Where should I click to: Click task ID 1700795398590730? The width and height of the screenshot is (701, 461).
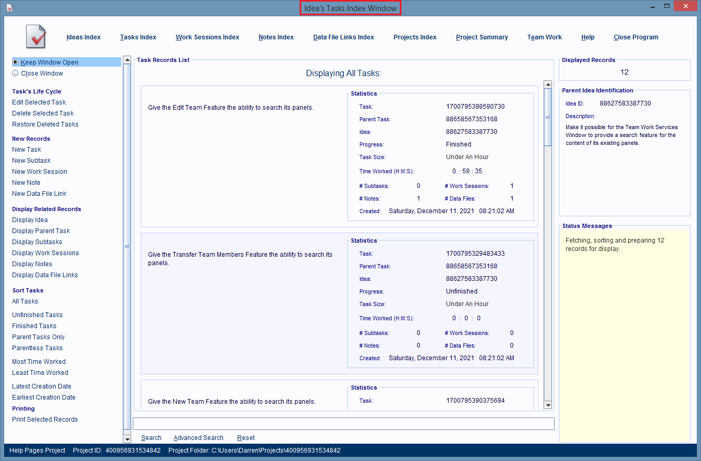tap(475, 107)
